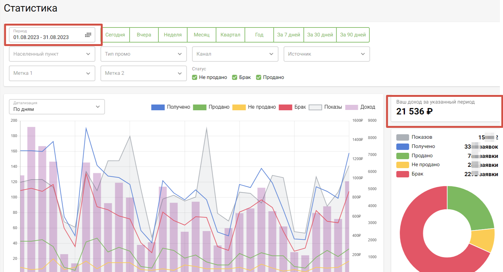Open the Тип промо dropdown
The width and height of the screenshot is (503, 272).
pos(143,54)
